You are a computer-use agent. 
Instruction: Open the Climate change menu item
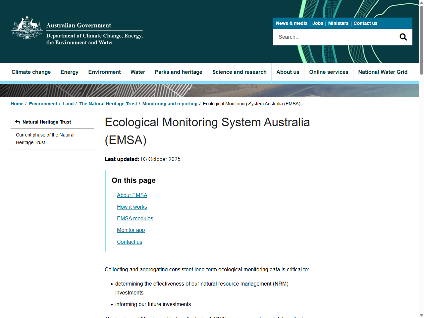(x=31, y=72)
